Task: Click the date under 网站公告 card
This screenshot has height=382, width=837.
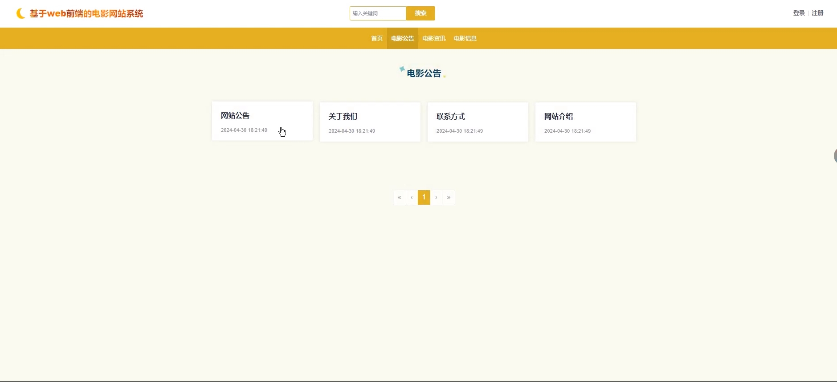Action: [x=244, y=130]
